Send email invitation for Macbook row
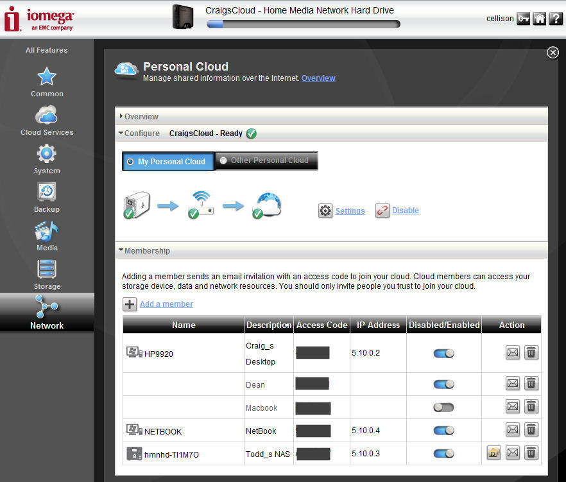566x482 pixels. pyautogui.click(x=513, y=407)
